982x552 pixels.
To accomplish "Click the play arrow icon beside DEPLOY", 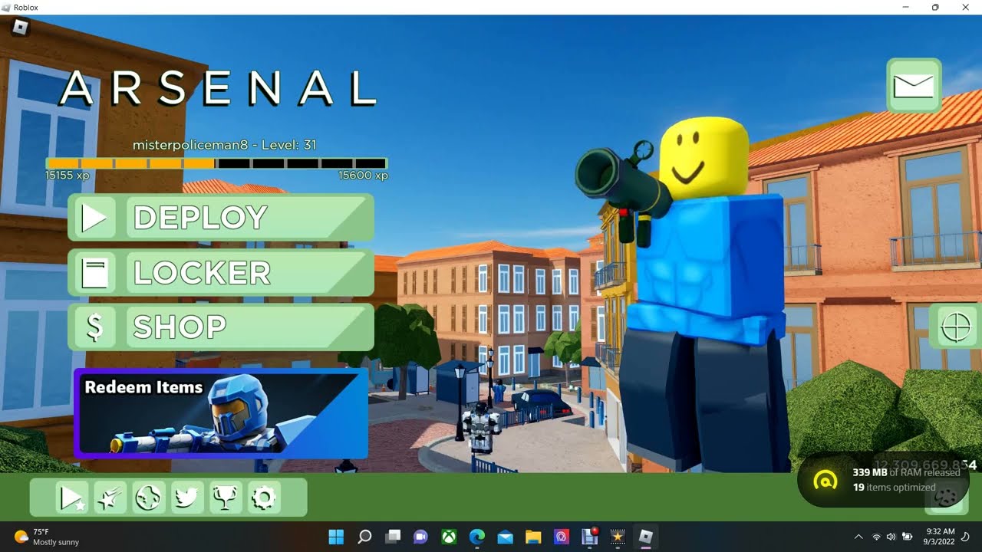I will click(94, 218).
